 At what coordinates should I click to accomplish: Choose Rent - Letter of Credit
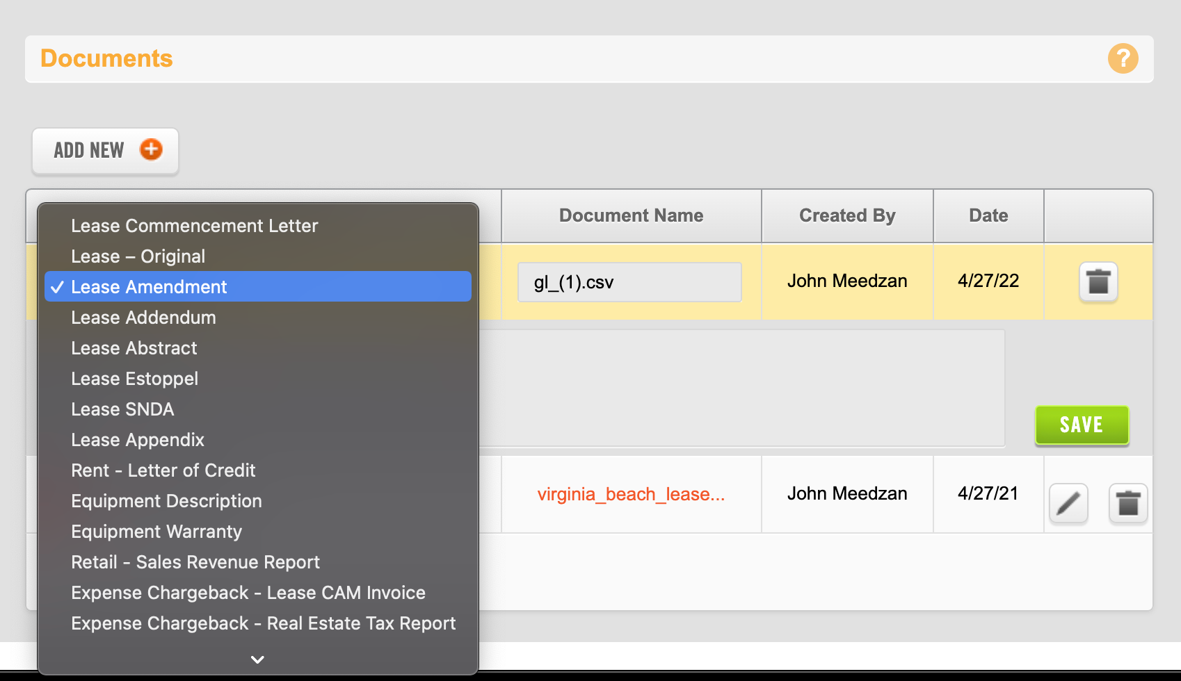tap(163, 470)
